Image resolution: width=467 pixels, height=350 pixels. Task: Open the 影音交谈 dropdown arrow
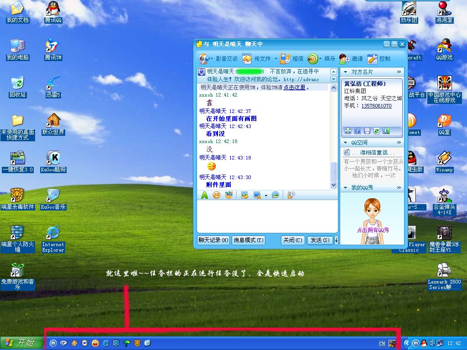212,59
